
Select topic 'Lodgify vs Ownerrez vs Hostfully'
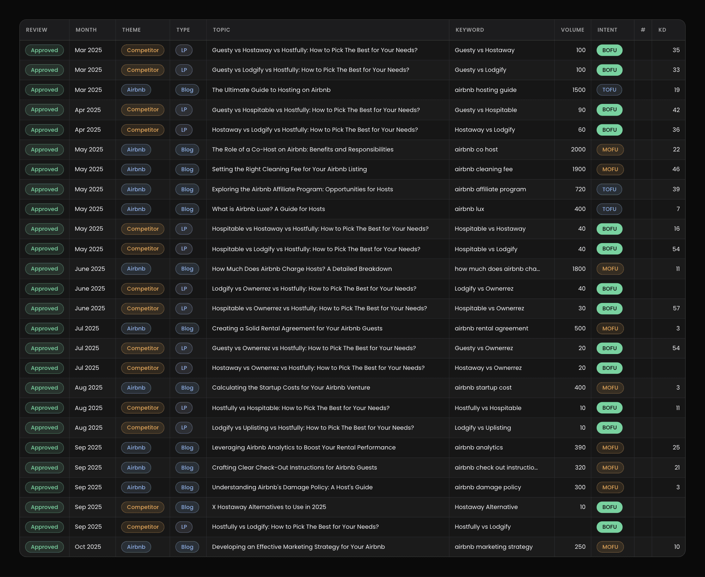tap(314, 288)
